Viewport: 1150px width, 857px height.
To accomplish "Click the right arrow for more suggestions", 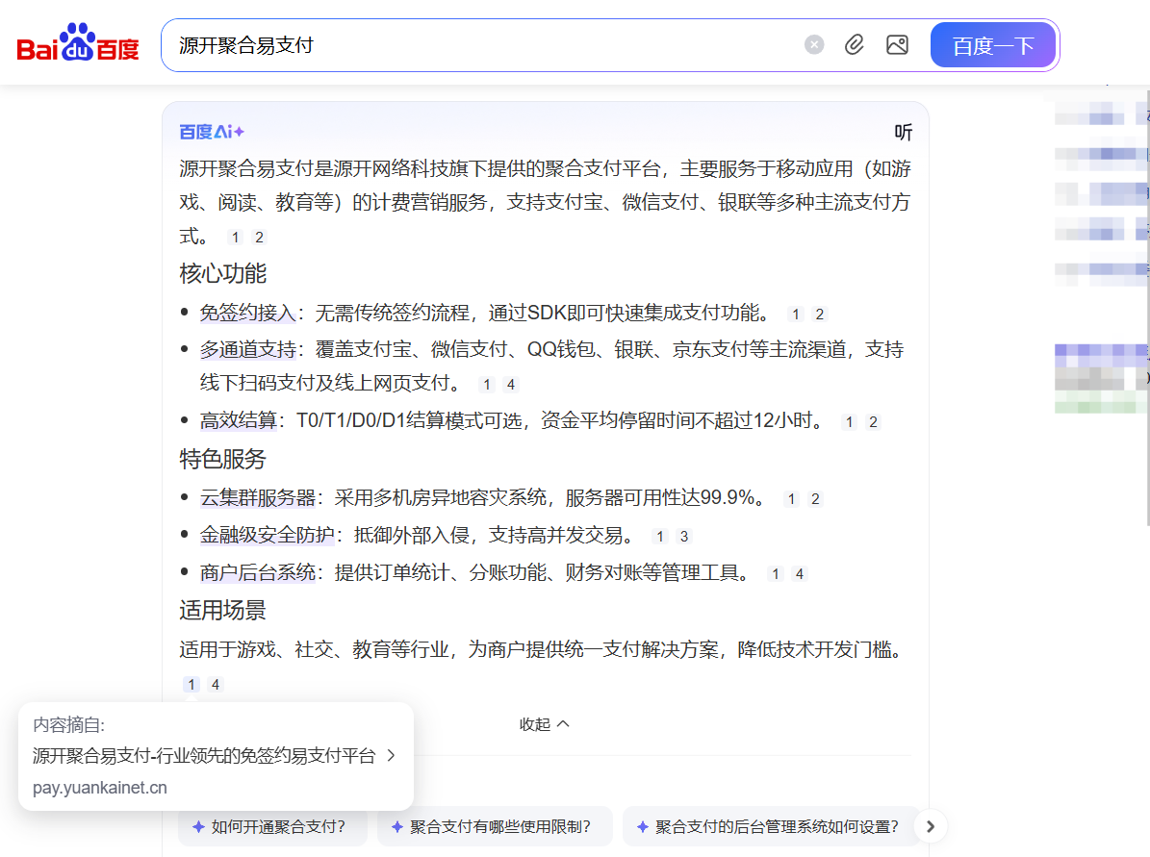I will point(931,825).
